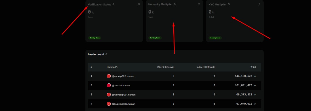Click avatar of @zunxbt.human

point(109,85)
